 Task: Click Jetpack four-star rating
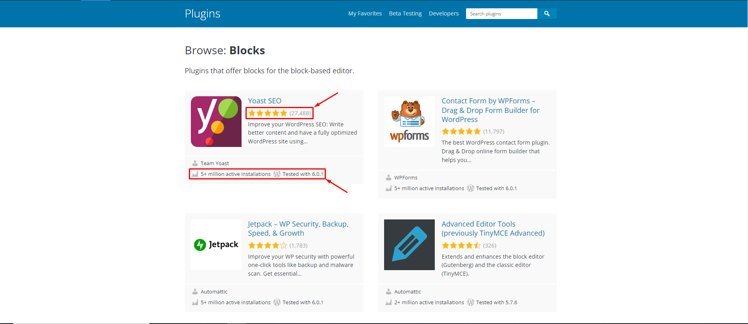268,246
